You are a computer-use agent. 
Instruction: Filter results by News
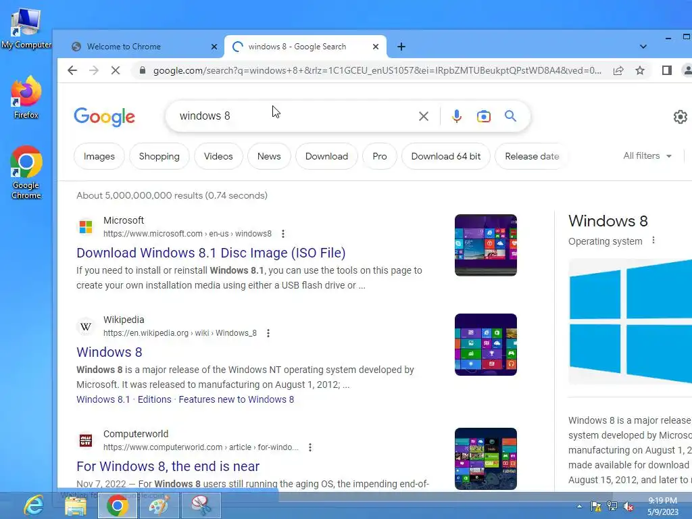click(269, 156)
